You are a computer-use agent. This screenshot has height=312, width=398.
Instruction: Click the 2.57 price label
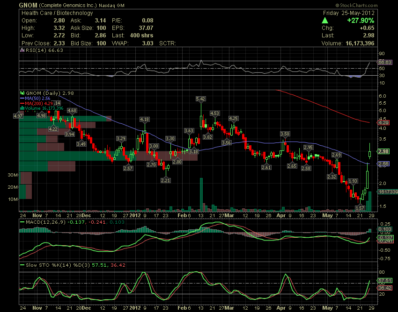[x=128, y=168]
